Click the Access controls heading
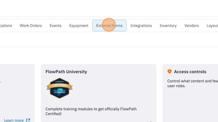This screenshot has height=122, width=218. 190,72
